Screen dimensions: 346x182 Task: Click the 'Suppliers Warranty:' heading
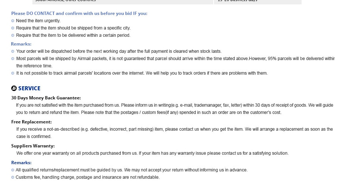click(33, 146)
